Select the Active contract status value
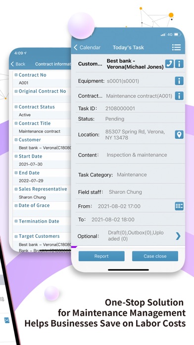The height and width of the screenshot is (345, 194). click(x=25, y=115)
